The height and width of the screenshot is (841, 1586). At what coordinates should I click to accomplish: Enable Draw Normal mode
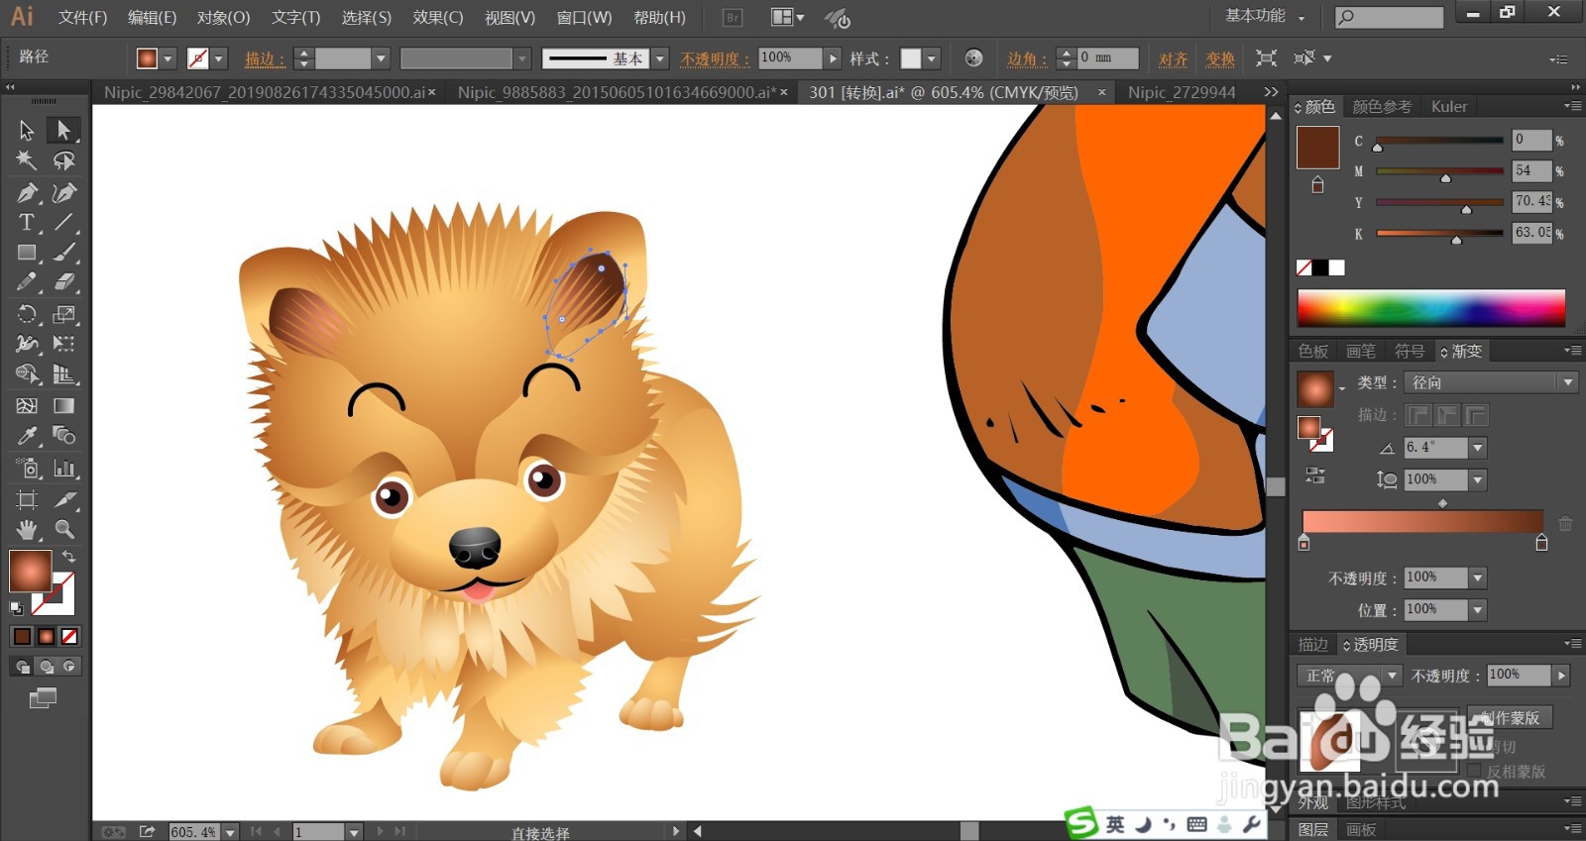pyautogui.click(x=22, y=667)
